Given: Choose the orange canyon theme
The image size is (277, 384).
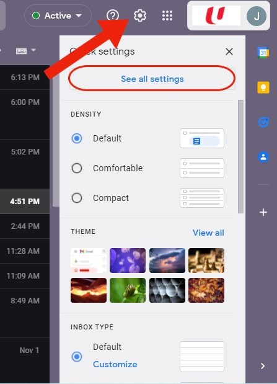Looking at the screenshot, I should click(89, 290).
